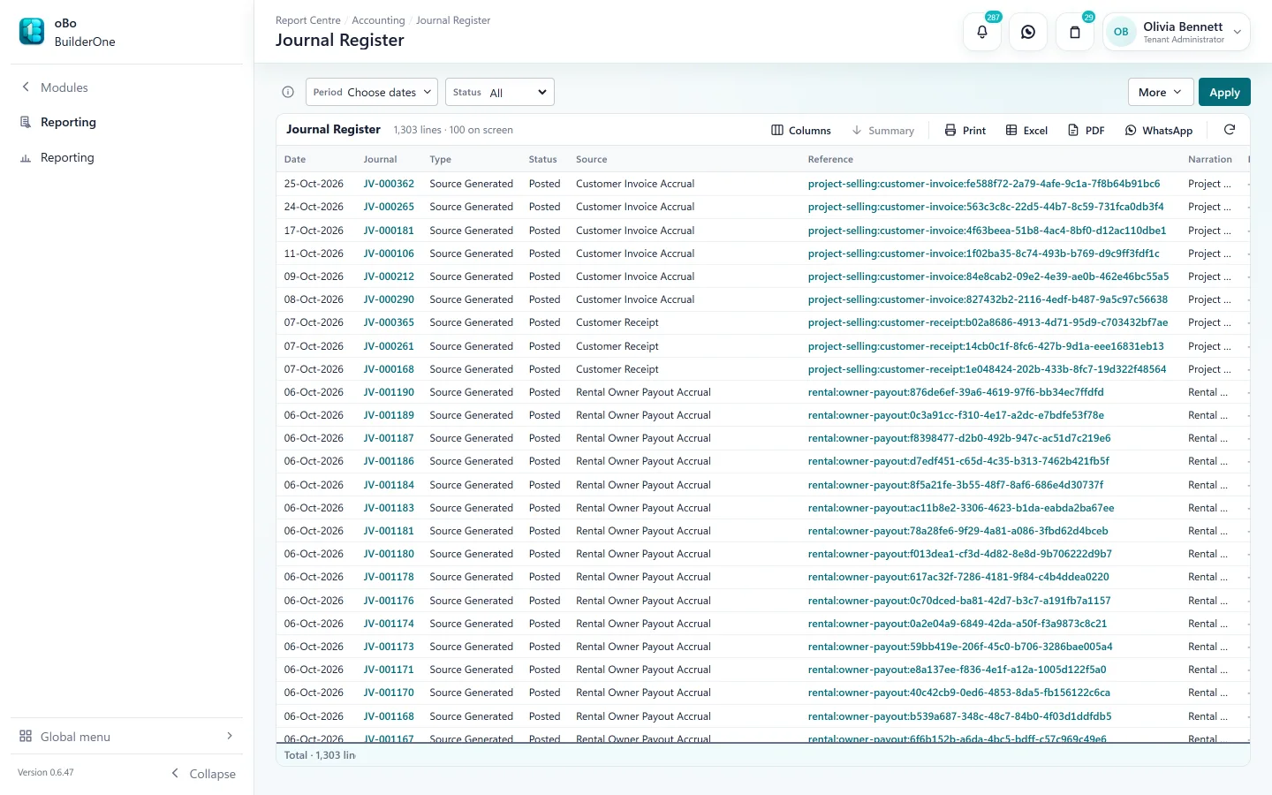The image size is (1272, 795).
Task: Sort by the Reference column header
Action: tap(830, 159)
